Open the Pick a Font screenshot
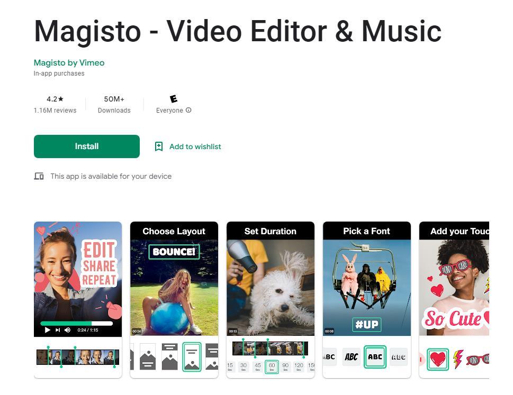The width and height of the screenshot is (513, 395). [367, 300]
